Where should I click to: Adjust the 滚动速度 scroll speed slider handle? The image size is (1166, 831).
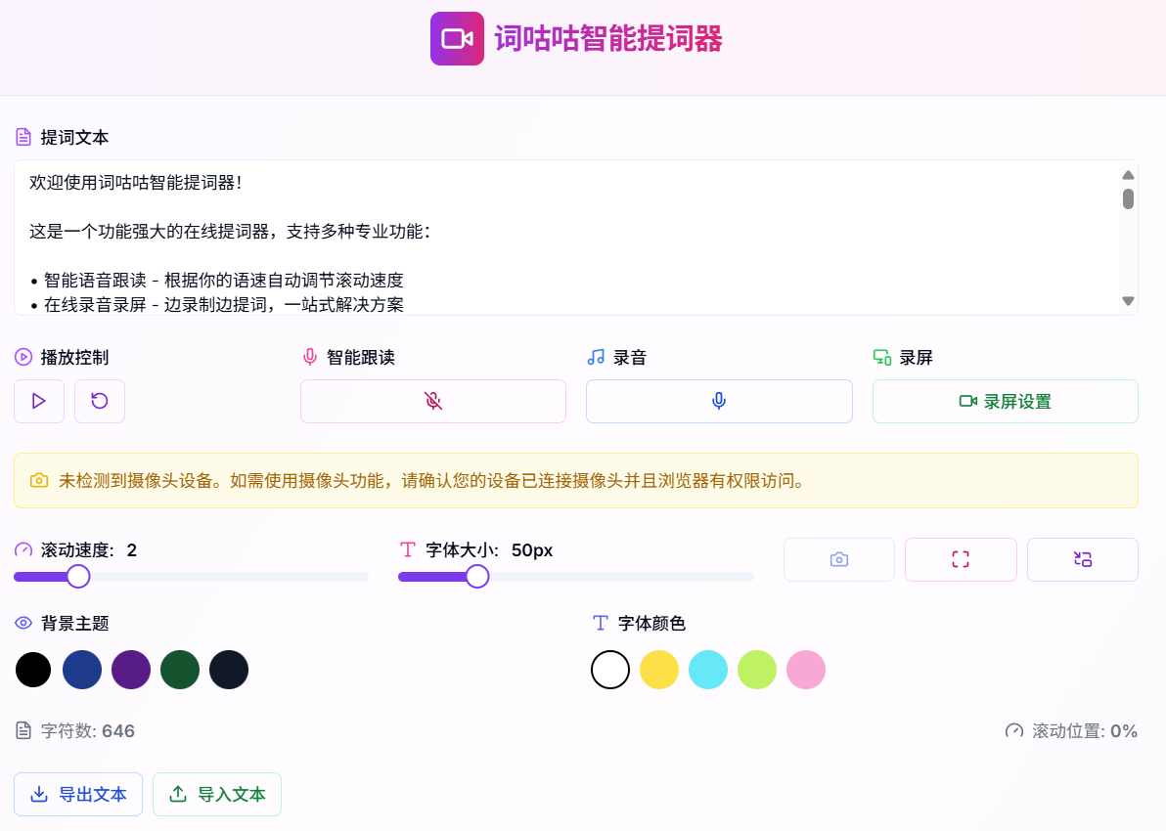click(78, 576)
